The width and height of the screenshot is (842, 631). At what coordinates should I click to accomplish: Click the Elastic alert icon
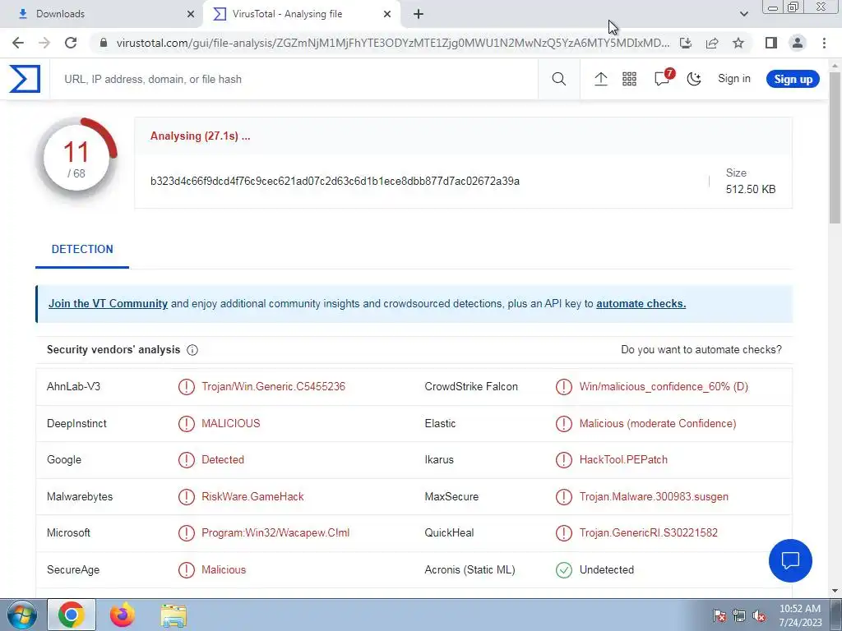click(x=564, y=423)
